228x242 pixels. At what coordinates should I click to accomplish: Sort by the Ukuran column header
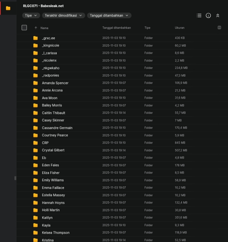[x=180, y=28]
